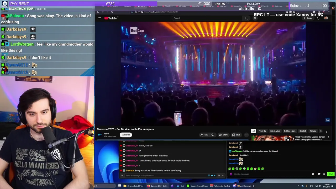Like the Sanremo video (42K)

(x=204, y=135)
